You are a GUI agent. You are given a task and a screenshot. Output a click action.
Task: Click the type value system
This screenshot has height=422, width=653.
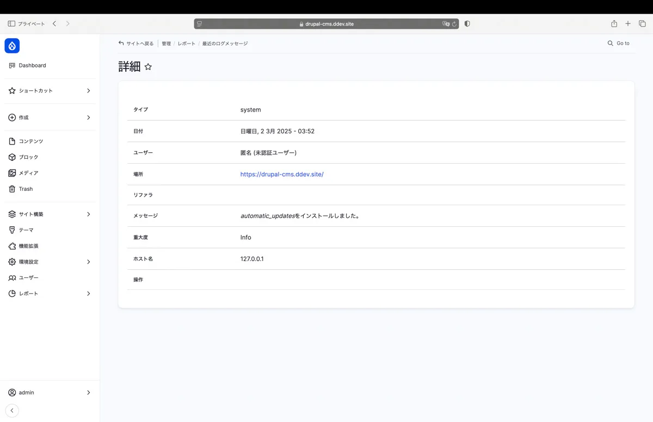pyautogui.click(x=251, y=110)
